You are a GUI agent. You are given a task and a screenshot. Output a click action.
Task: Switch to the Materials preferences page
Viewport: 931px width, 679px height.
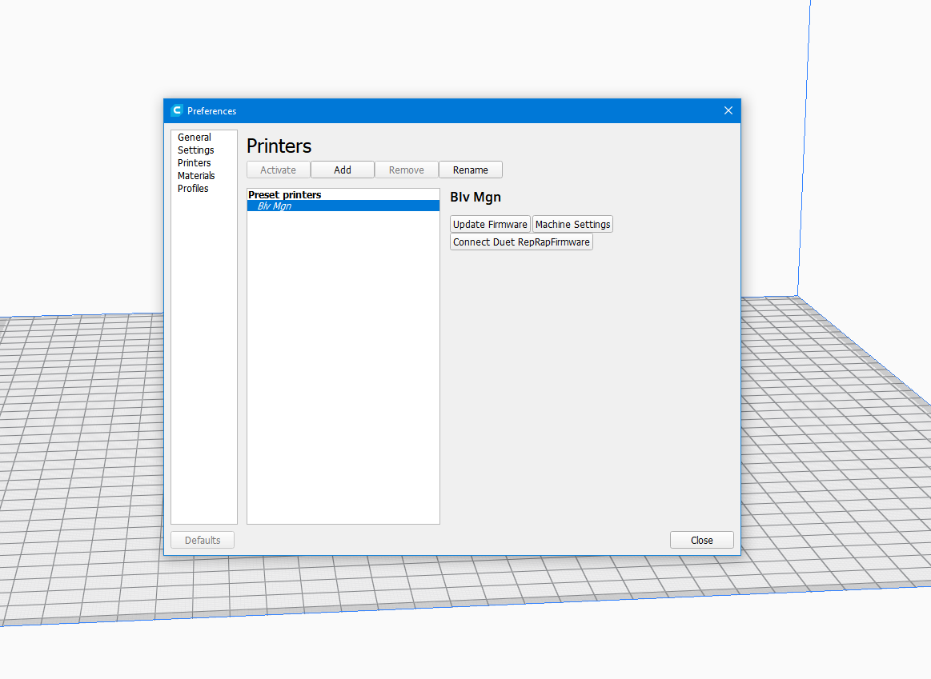196,176
